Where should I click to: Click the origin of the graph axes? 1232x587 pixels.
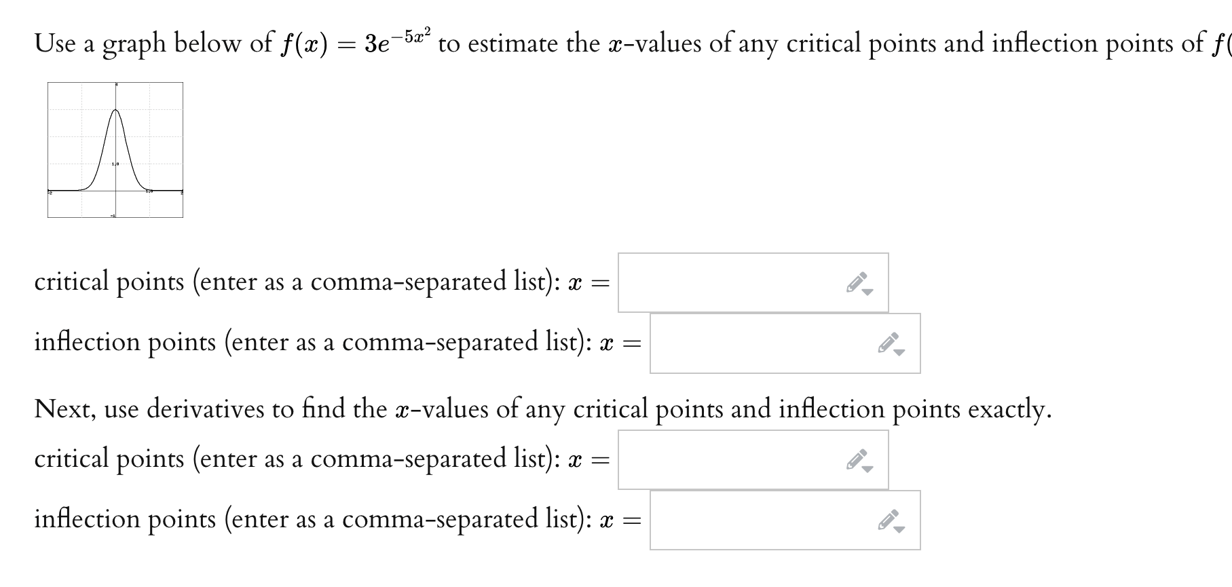point(115,190)
